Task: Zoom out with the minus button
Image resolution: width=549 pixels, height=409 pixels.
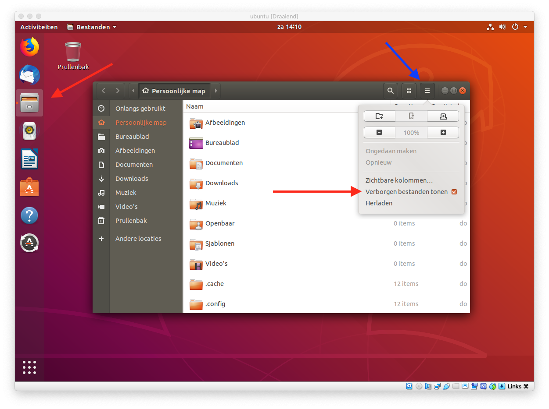Action: click(x=379, y=132)
